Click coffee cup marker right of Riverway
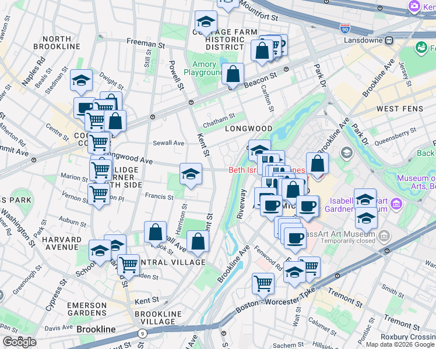Viewport: 436px width, 349px height. [272, 206]
